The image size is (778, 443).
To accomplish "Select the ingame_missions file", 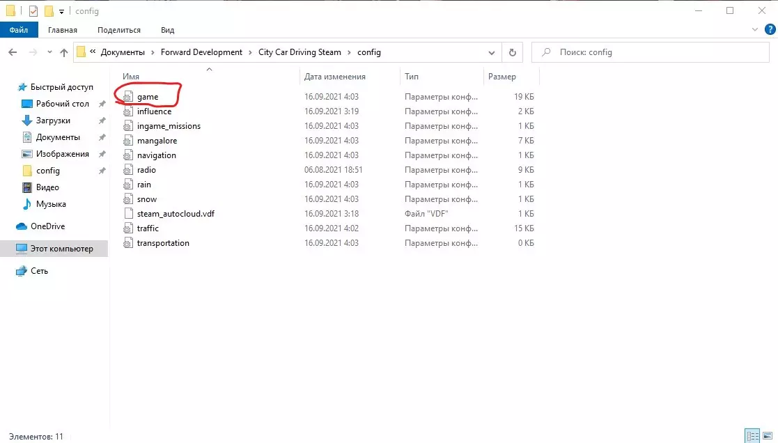I will [169, 126].
